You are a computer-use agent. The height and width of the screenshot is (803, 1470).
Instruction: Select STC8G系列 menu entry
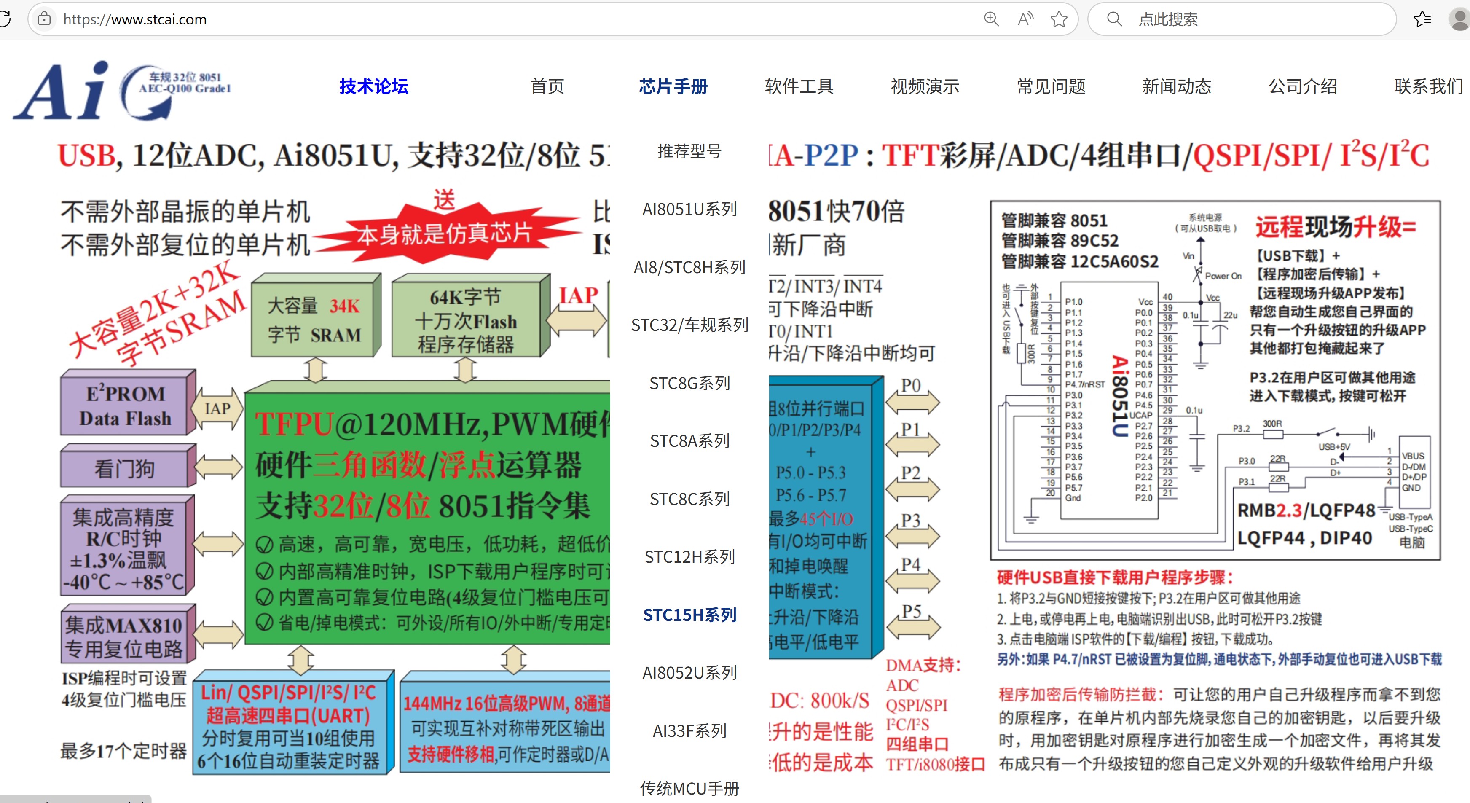click(x=689, y=383)
